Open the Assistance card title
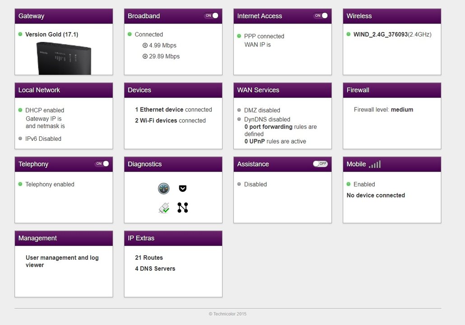The width and height of the screenshot is (465, 325). [x=253, y=164]
